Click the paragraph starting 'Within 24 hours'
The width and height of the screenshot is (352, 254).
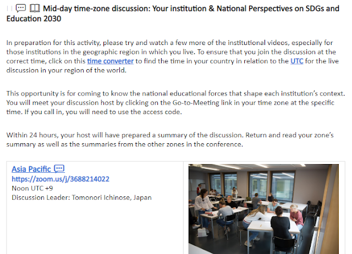pos(170,140)
